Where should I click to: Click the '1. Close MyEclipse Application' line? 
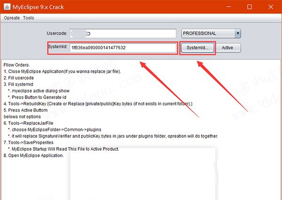pos(62,71)
